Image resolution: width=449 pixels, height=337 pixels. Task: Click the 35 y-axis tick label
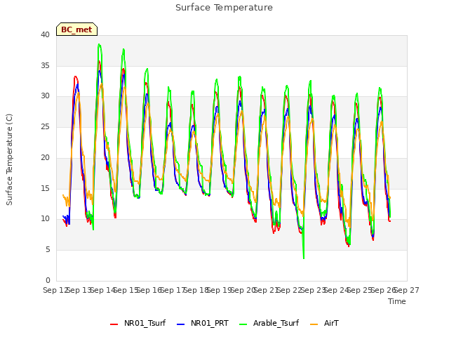pos(45,65)
